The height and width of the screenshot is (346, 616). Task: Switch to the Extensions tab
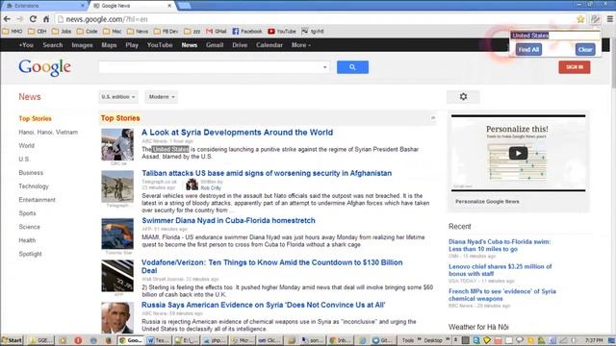[x=44, y=6]
